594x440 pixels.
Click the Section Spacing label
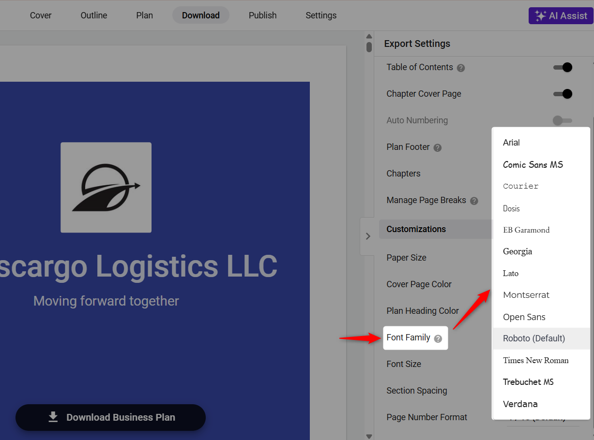(x=417, y=391)
